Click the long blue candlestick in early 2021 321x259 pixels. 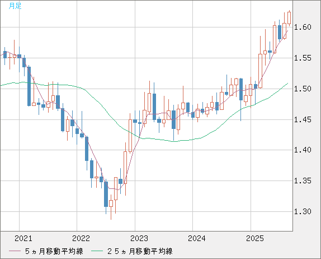29,86
